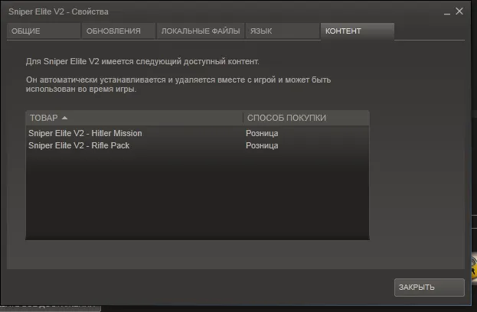Click the ТОВАР sort arrow indicator
This screenshot has height=312, width=477.
(64, 118)
